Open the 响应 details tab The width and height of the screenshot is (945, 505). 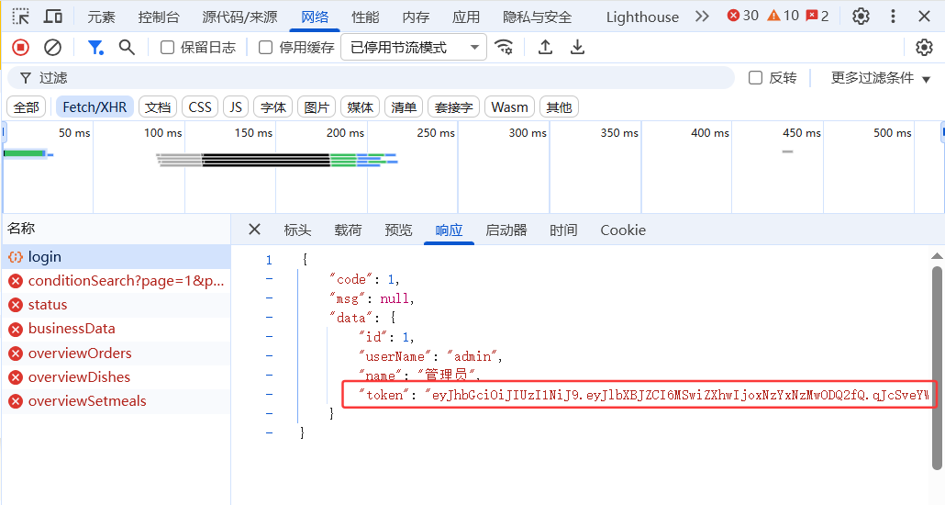pos(449,230)
